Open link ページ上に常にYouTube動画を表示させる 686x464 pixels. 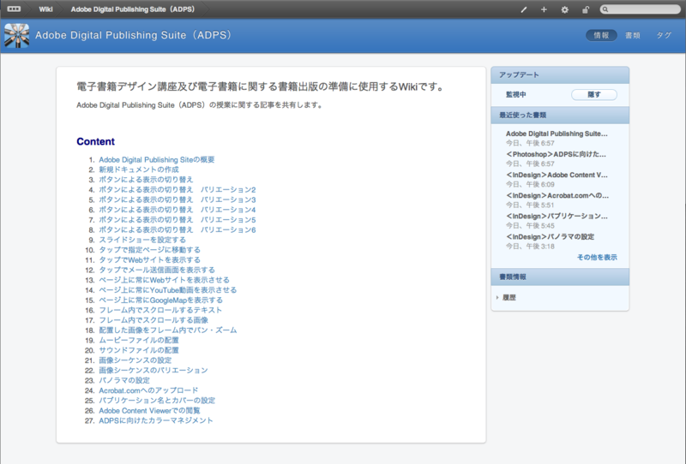coord(167,290)
